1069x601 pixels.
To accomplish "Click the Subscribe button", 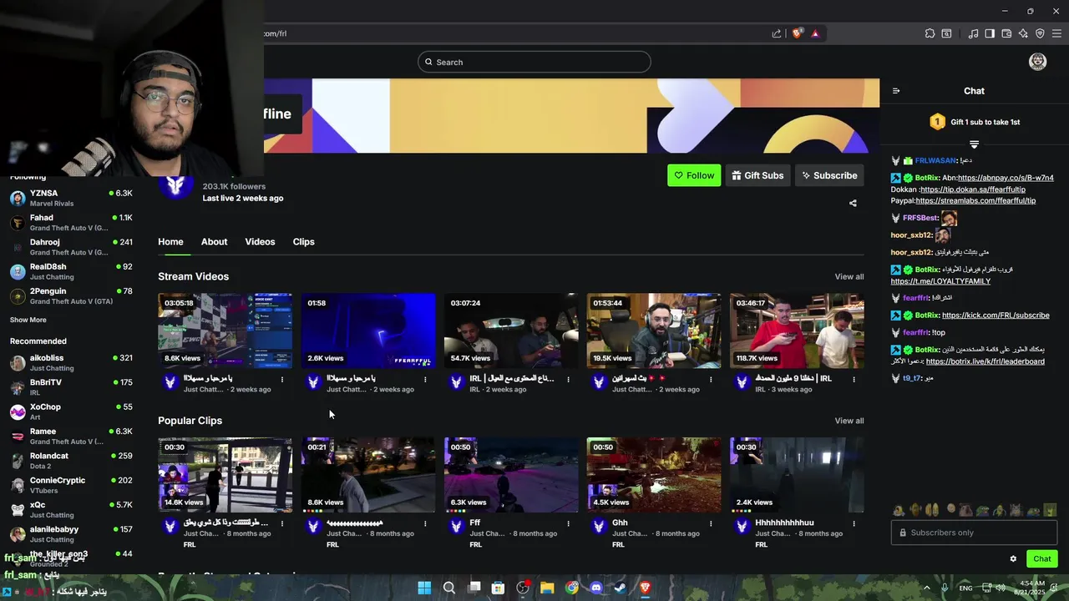I will [x=829, y=175].
